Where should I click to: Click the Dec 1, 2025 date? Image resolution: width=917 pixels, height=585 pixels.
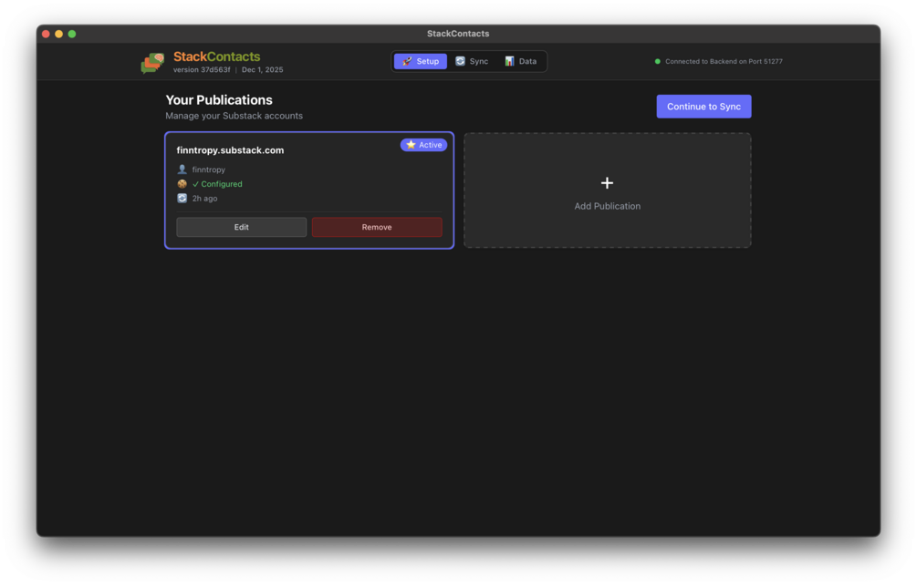tap(262, 69)
